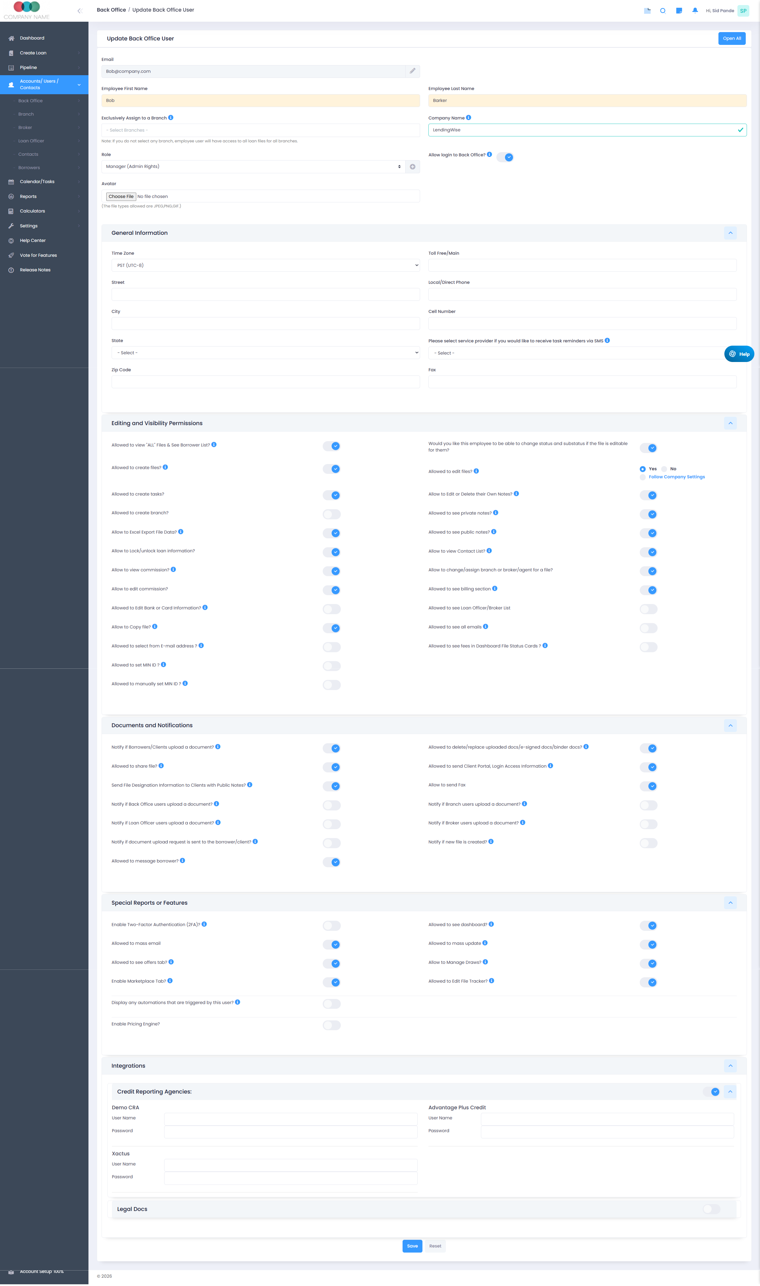760x1286 pixels.
Task: Click the Save button
Action: tap(412, 1246)
